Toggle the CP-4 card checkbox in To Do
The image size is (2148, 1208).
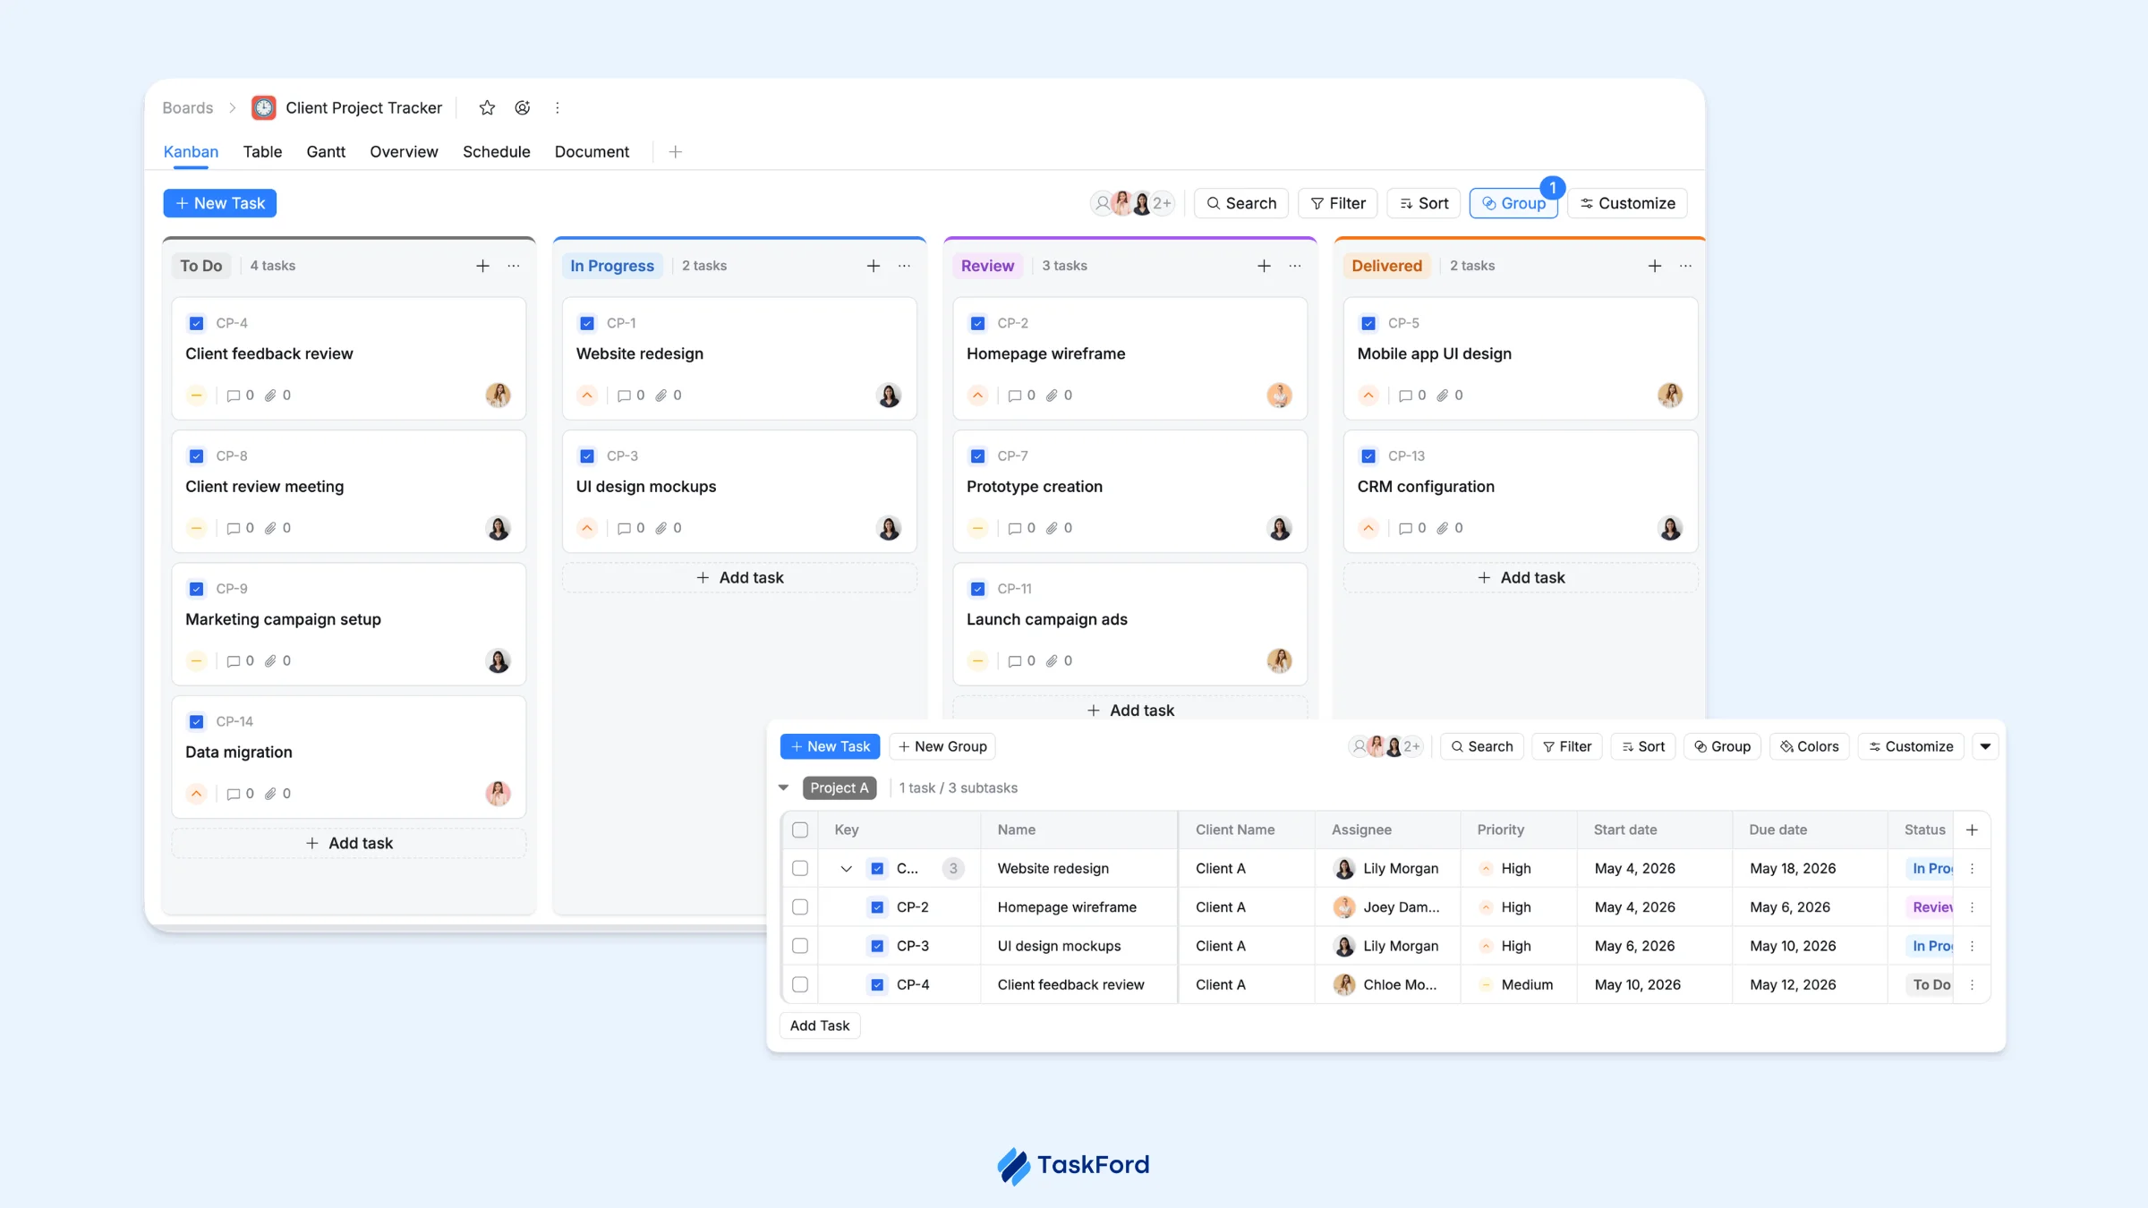197,323
